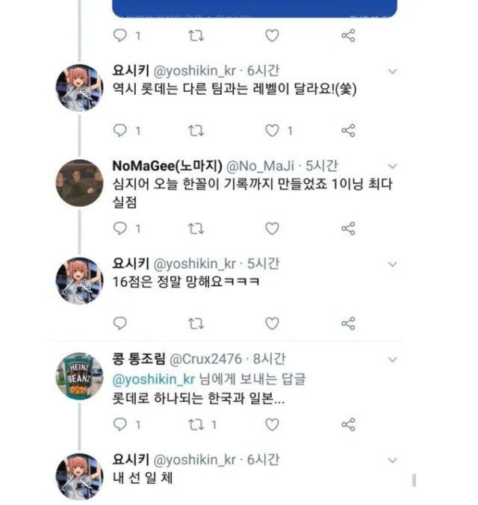Like the 16점은 정말 망해요 tweet

click(x=273, y=323)
